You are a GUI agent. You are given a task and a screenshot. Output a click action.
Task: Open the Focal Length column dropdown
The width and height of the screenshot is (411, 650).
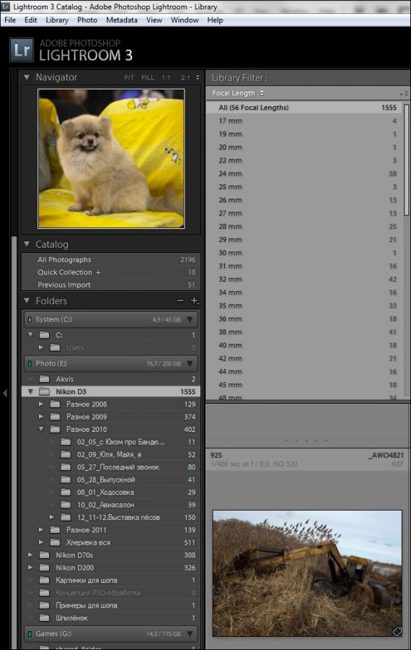238,93
